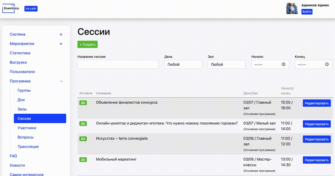This screenshot has width=335, height=176.
Task: Click the Eventico logo
Action: pyautogui.click(x=10, y=8)
